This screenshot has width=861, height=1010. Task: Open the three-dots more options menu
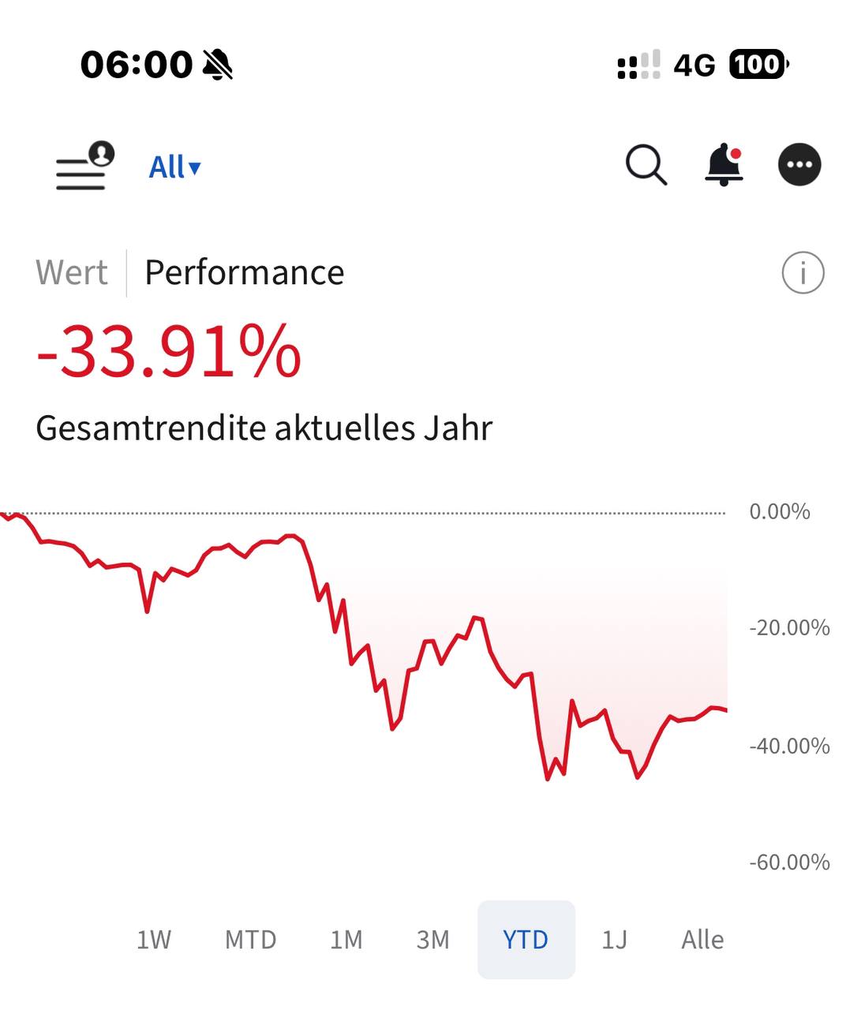coord(799,165)
